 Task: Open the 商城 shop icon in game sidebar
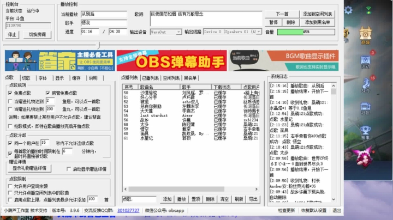click(x=365, y=35)
